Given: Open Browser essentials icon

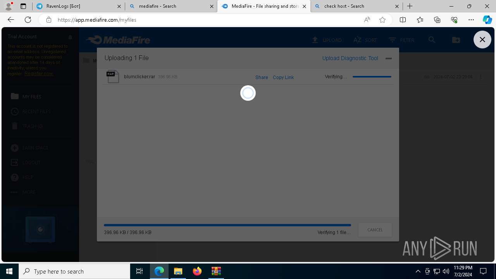Looking at the screenshot, I should pos(454,20).
